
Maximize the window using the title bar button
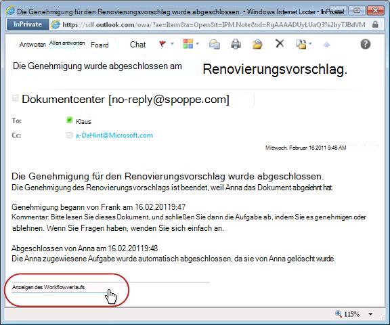357,11
